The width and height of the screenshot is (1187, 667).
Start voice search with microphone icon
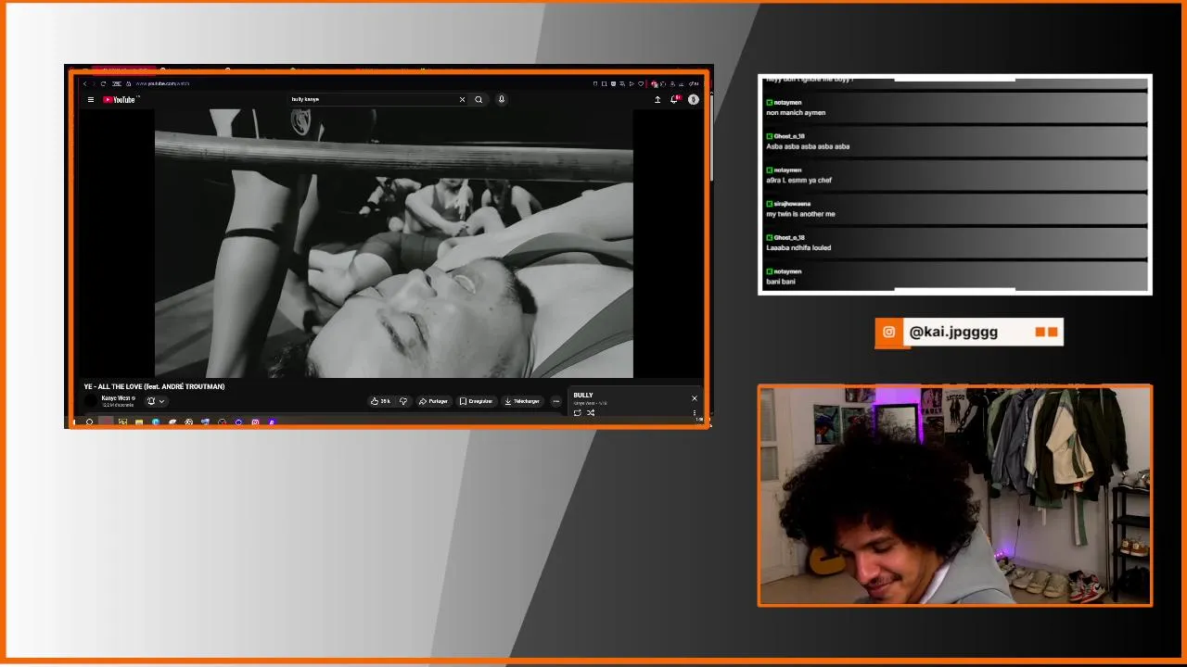(x=502, y=99)
